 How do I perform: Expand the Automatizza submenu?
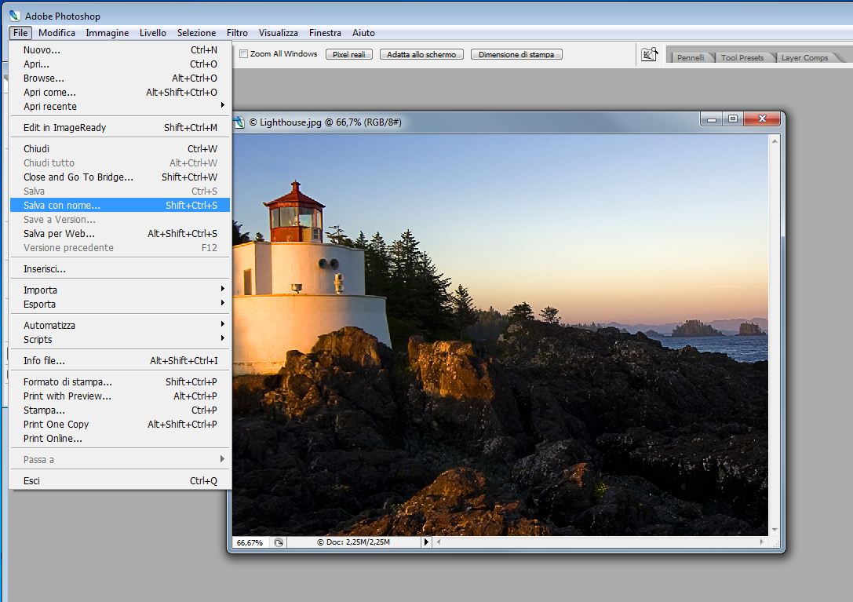pos(120,325)
